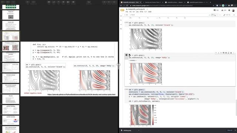Viewport: 237px width, 133px height.
Task: Insert a Shape from Keynote toolbar
Action: pos(63,2)
